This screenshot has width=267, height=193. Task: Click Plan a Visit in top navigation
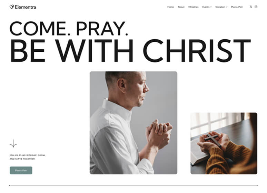click(x=237, y=7)
